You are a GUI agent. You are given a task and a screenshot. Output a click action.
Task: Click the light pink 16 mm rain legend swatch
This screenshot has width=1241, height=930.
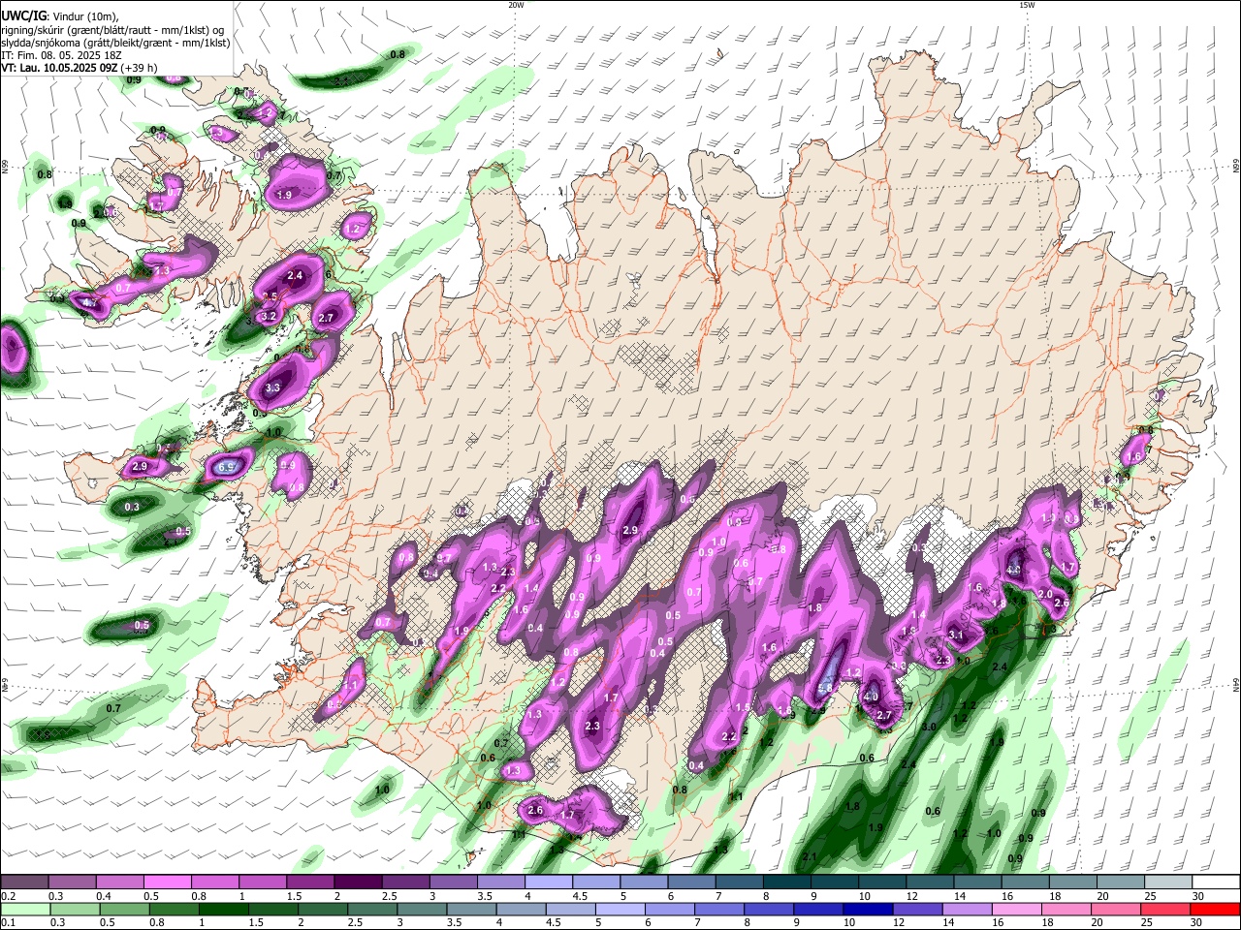tap(1017, 909)
